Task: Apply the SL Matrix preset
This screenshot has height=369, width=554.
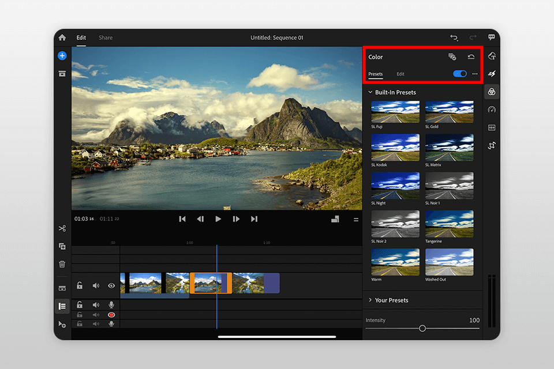Action: (x=450, y=148)
